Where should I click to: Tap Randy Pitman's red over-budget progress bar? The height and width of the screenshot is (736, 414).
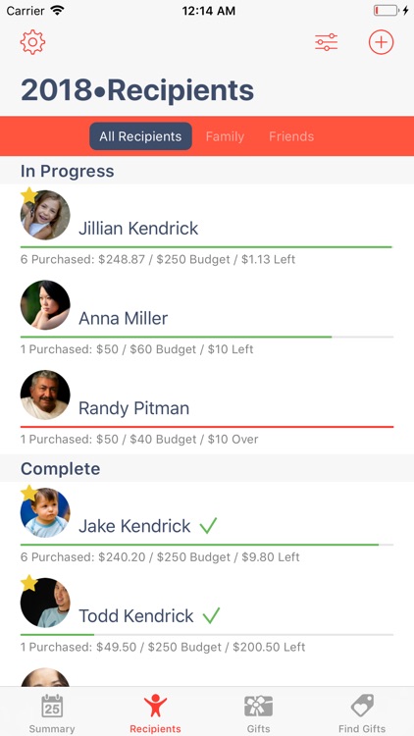(x=207, y=427)
